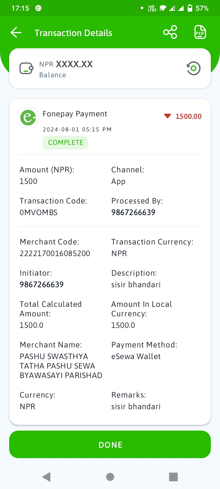Viewport: 220px width, 489px height.
Task: Tap the red down-triangle amount indicator
Action: tap(167, 116)
